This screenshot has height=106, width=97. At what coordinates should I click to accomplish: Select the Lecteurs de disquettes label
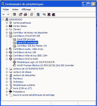click(24, 75)
